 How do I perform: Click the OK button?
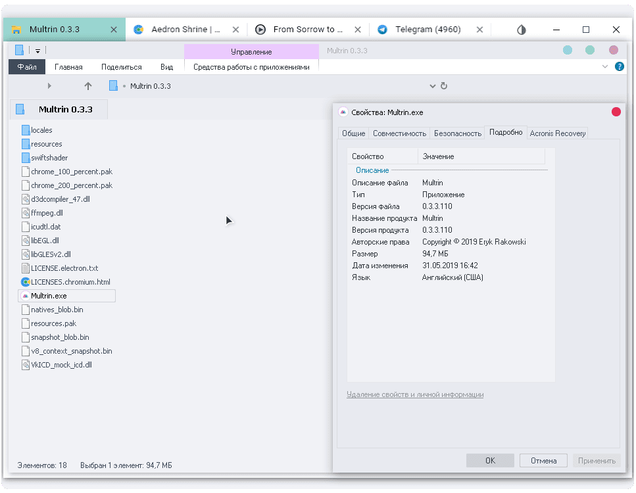click(490, 461)
